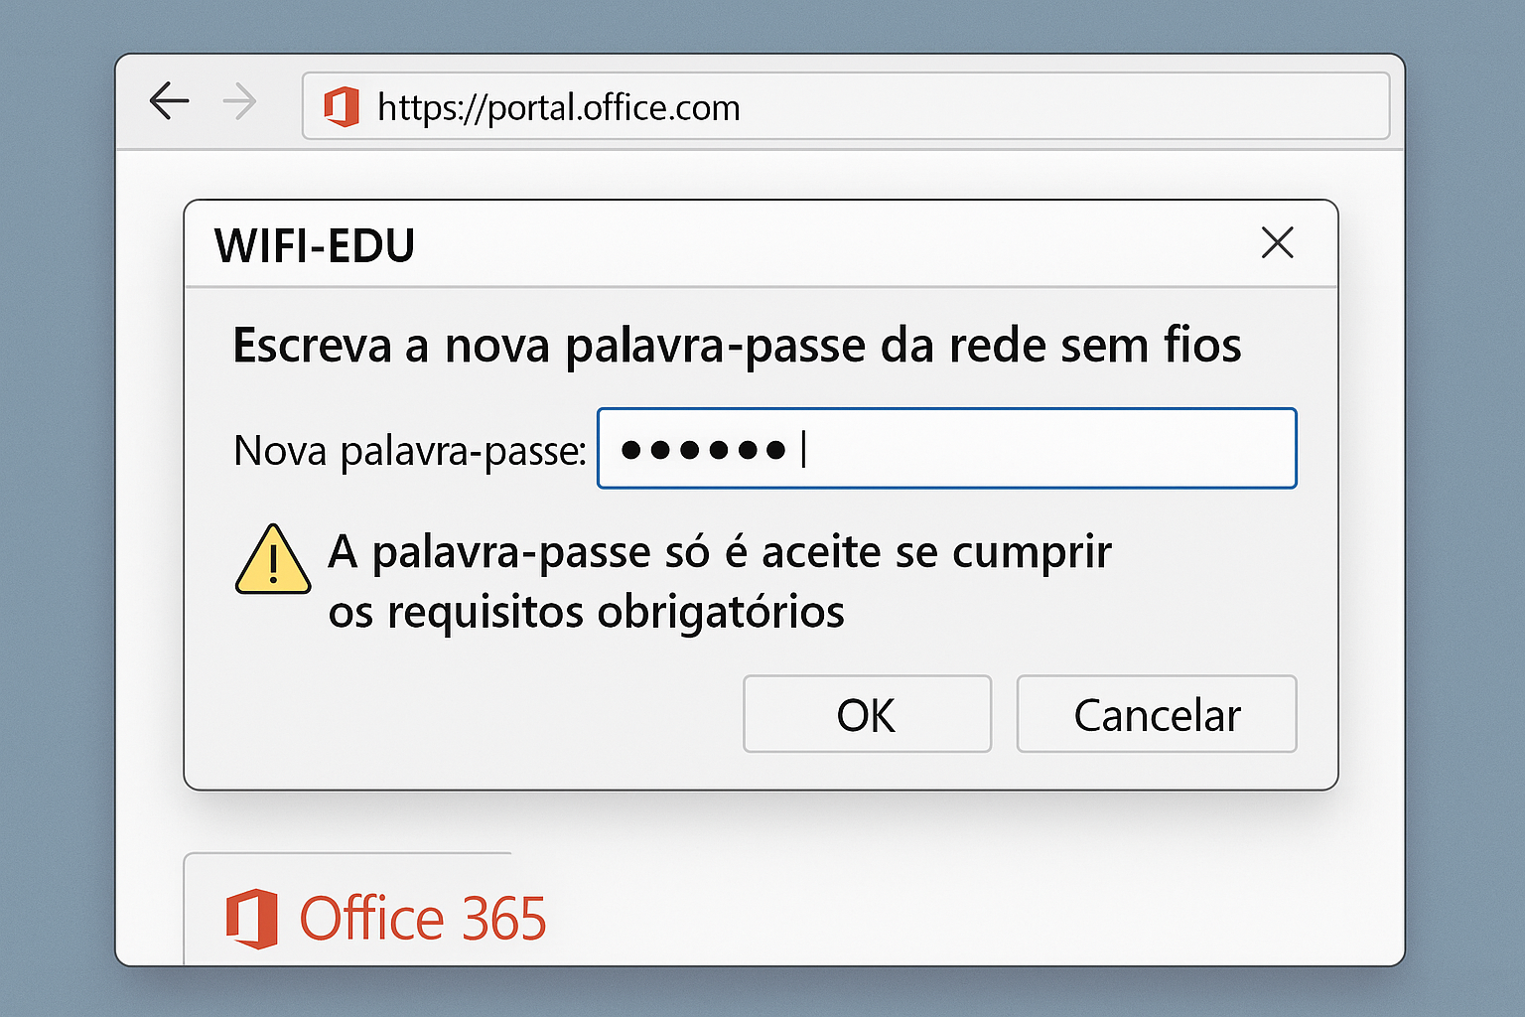This screenshot has width=1525, height=1017.
Task: Click the words 'rede sem fios' in heading
Action: 1094,346
